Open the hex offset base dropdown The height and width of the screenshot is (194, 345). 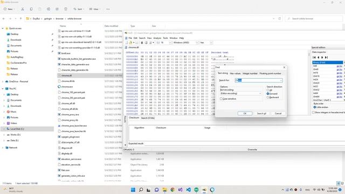[211, 43]
